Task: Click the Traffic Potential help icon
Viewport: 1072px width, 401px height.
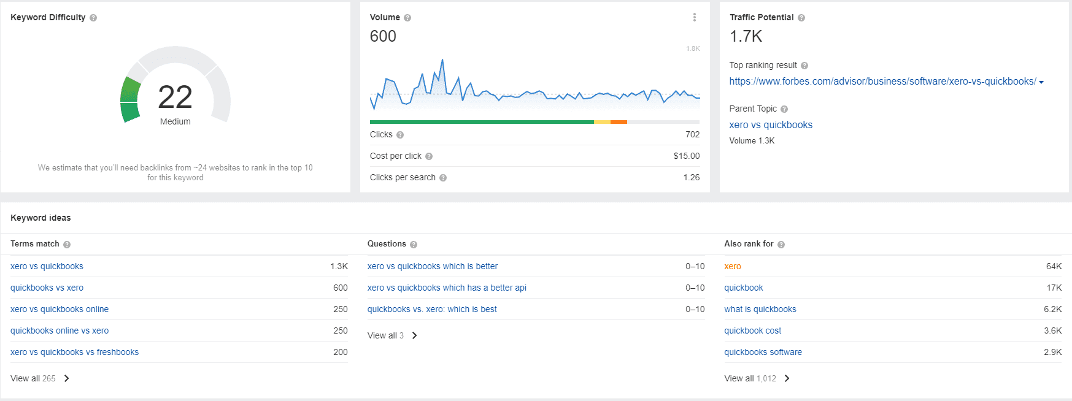Action: [801, 18]
